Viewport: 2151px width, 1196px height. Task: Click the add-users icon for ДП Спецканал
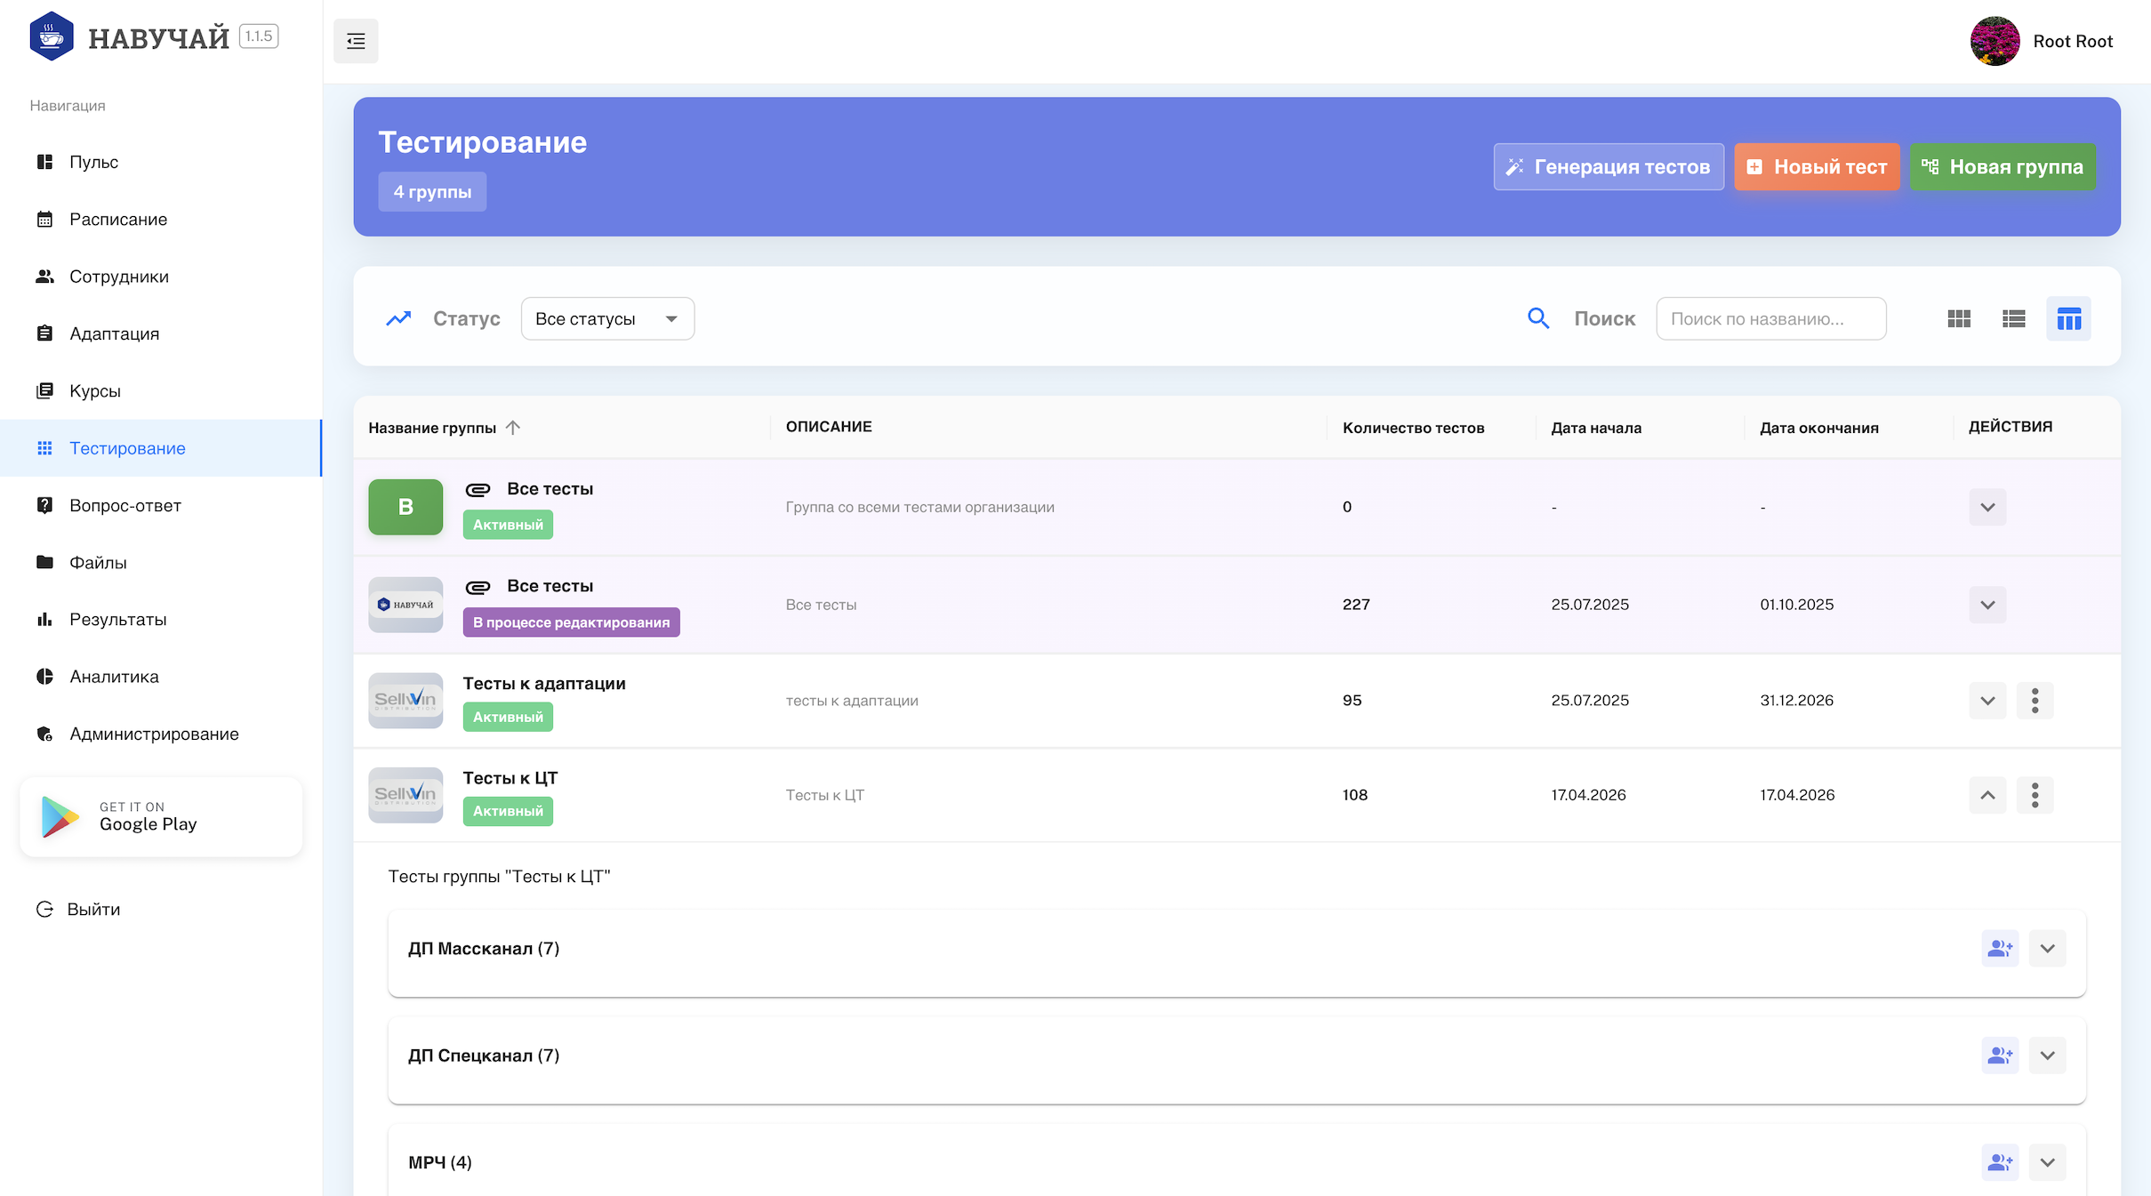[x=2000, y=1056]
